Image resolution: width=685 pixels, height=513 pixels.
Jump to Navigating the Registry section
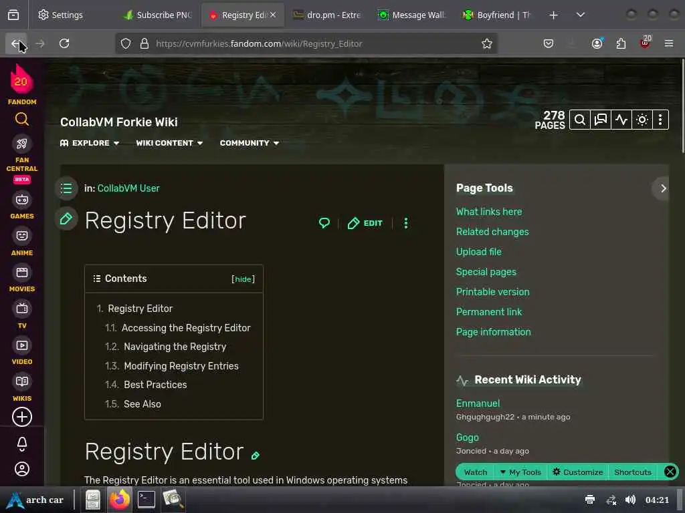pyautogui.click(x=175, y=347)
